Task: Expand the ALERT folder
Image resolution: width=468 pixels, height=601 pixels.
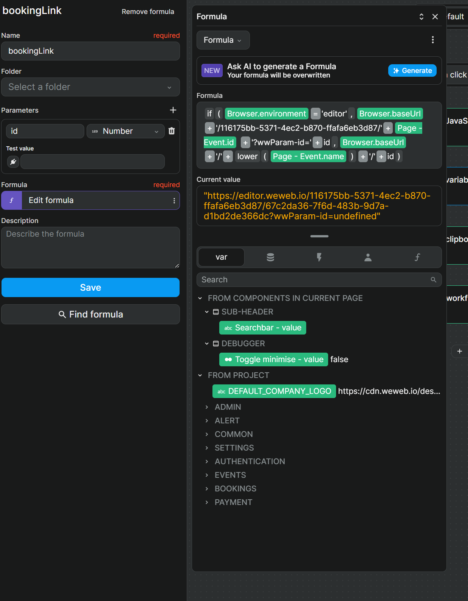Action: pyautogui.click(x=207, y=421)
